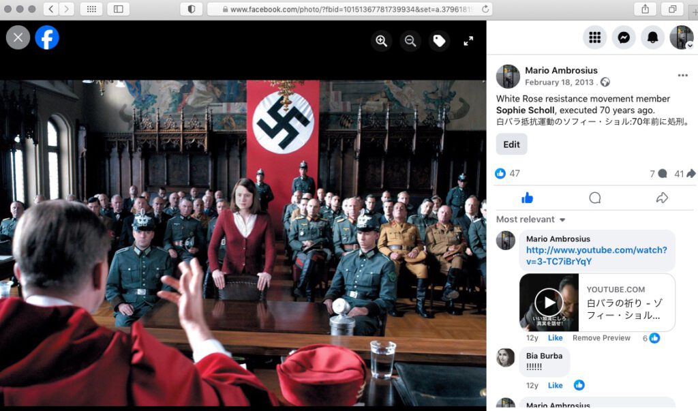The height and width of the screenshot is (411, 698).
Task: Like Mario Ambrosius's YouTube link comment
Action: (x=555, y=337)
